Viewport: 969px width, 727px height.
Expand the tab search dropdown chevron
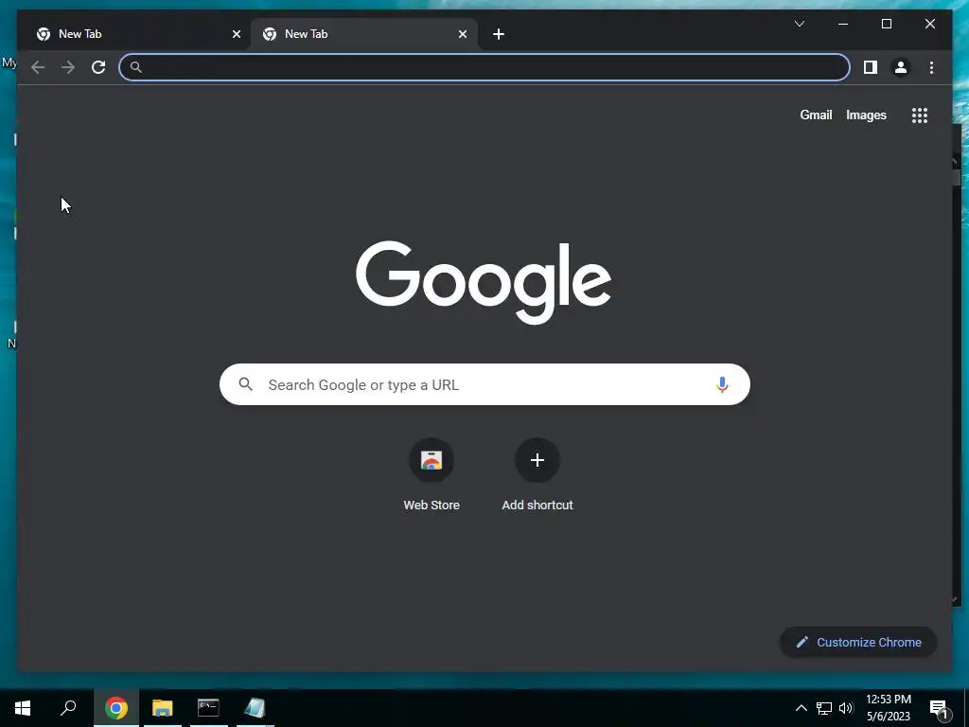pyautogui.click(x=799, y=24)
